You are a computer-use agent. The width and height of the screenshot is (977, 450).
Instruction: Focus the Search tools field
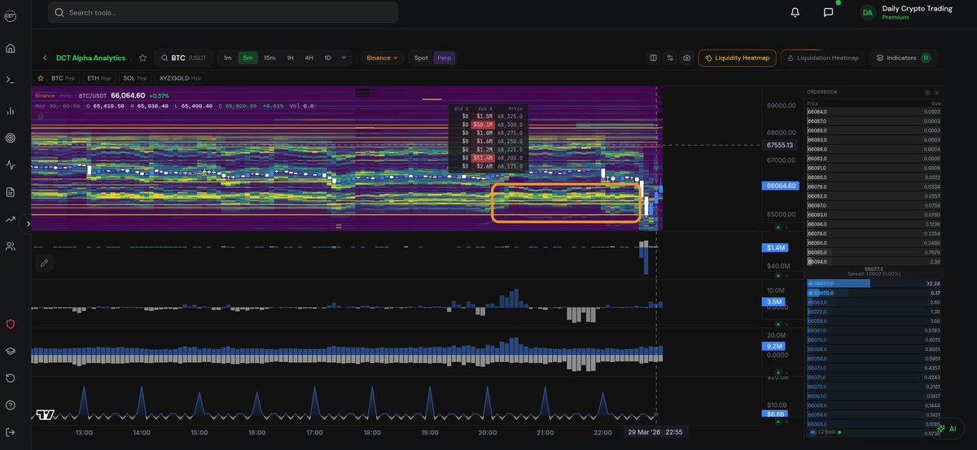click(223, 12)
